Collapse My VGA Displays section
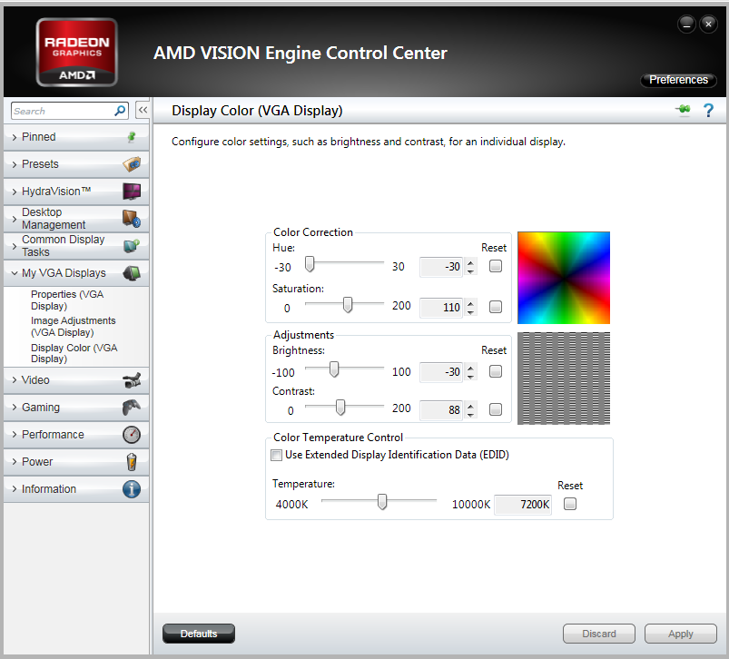Viewport: 729px width, 659px height. click(15, 273)
